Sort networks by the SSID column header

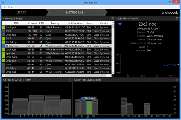(16, 23)
